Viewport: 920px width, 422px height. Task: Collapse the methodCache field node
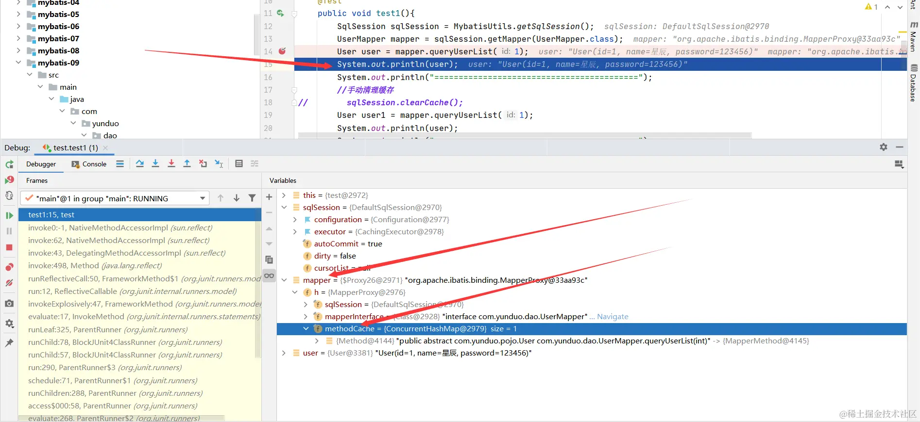pos(306,329)
